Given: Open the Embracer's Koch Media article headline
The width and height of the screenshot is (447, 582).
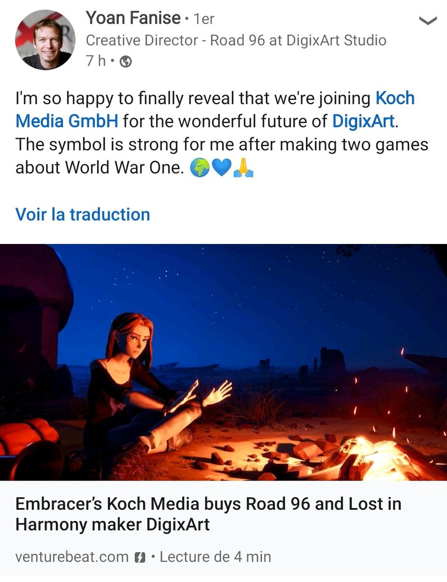Looking at the screenshot, I should tap(208, 514).
